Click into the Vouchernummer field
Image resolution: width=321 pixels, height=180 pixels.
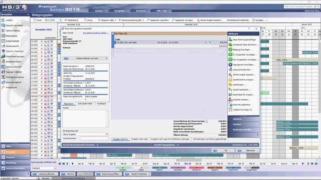pyautogui.click(x=94, y=138)
